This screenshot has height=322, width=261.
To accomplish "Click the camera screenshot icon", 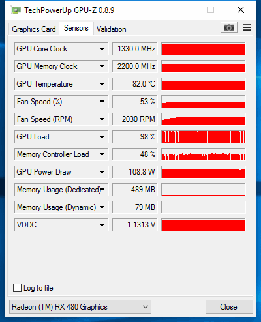I will [229, 27].
